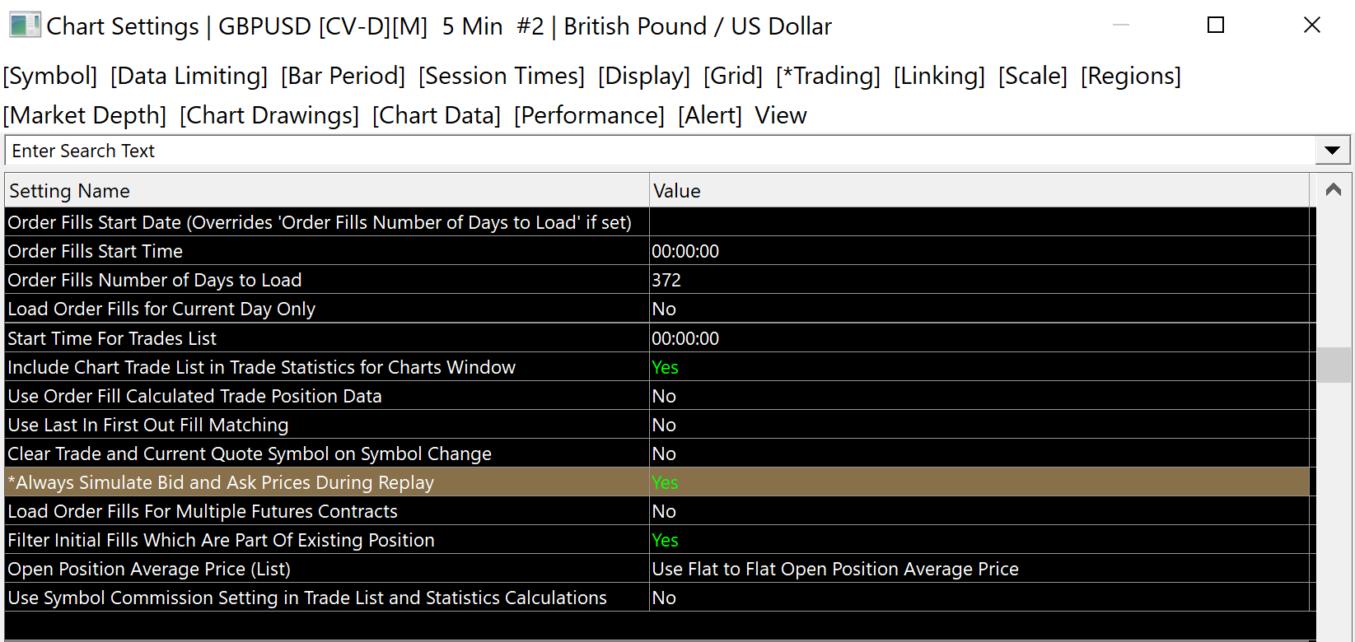Switch to the [Chart Drawings] tab
The width and height of the screenshot is (1355, 642).
coord(269,115)
